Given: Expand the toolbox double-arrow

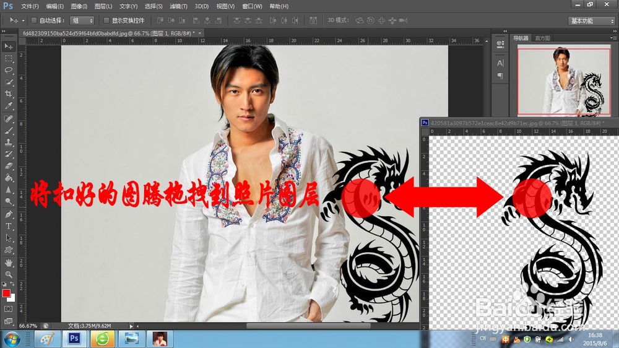Looking at the screenshot, I should tap(4, 31).
